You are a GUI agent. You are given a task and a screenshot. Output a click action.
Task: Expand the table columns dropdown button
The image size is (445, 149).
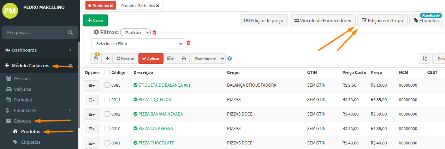pyautogui.click(x=171, y=58)
